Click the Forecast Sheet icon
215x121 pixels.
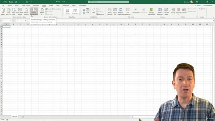pyautogui.click(x=166, y=12)
